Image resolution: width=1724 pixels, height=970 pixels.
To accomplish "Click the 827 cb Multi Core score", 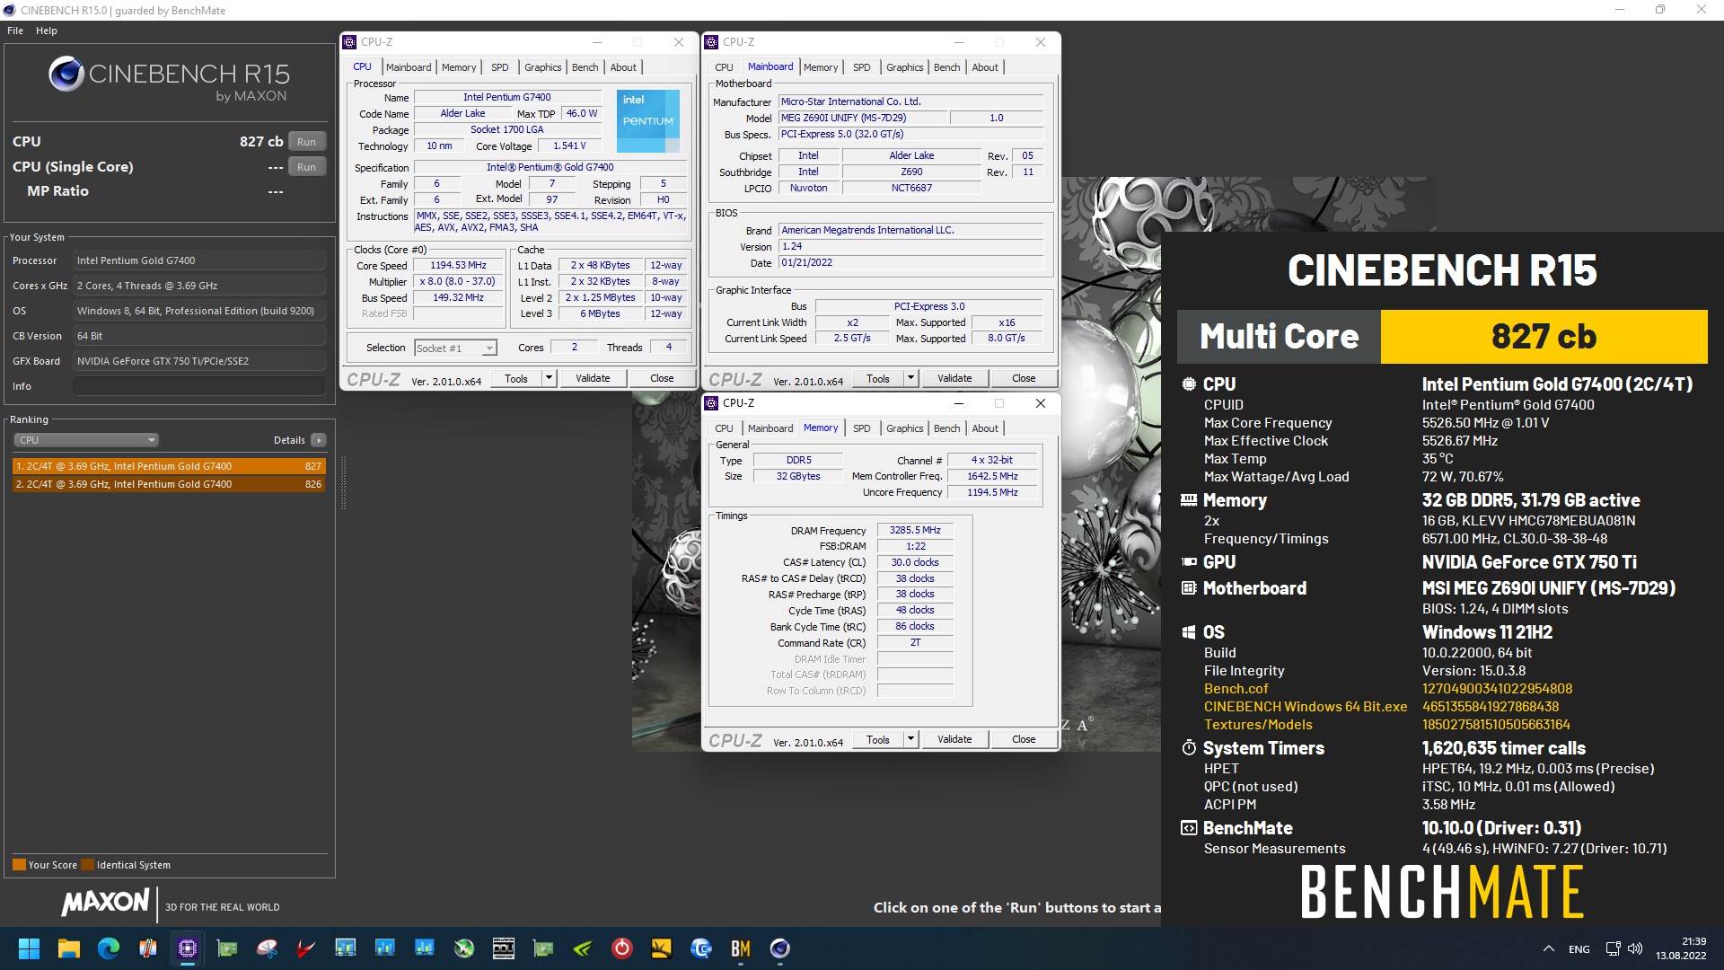I will coord(1544,337).
